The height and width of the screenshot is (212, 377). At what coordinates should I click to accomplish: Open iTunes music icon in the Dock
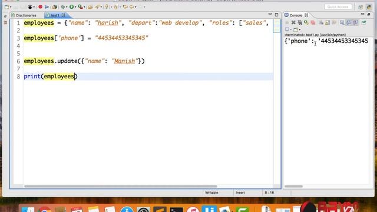tap(193, 210)
